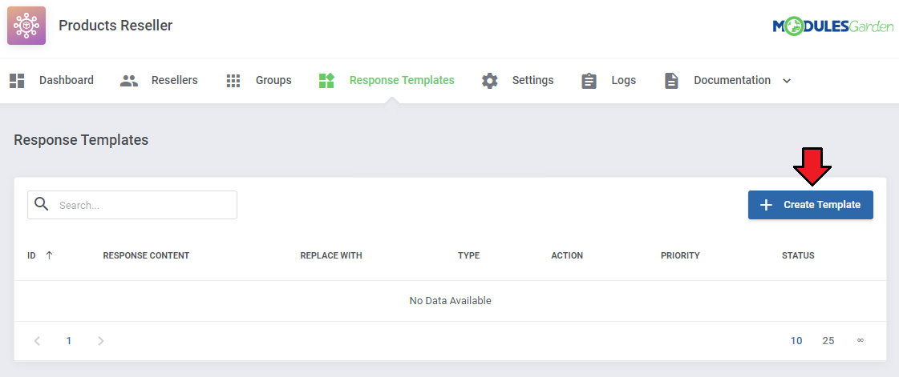Screen dimensions: 899x377
Task: Open the ModulesGarden logo link
Action: pos(833,26)
